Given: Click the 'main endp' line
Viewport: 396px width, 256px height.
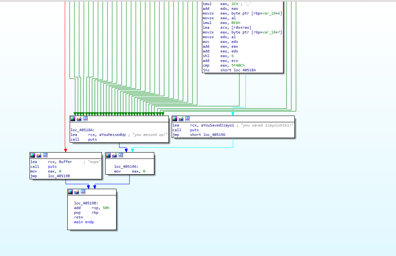Looking at the screenshot, I should [84, 222].
